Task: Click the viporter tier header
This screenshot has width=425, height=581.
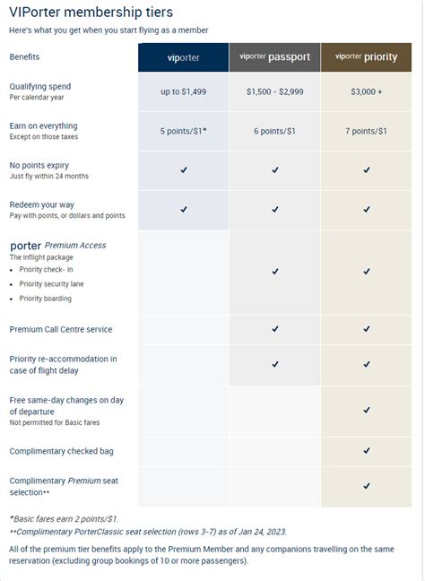Action: pos(183,57)
